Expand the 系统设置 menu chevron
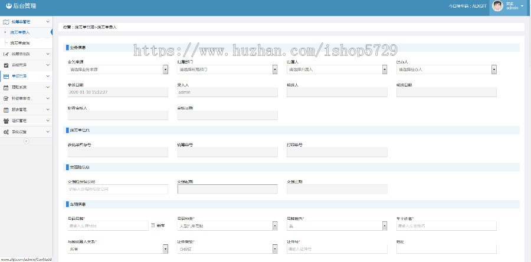531x262 pixels. coord(48,132)
